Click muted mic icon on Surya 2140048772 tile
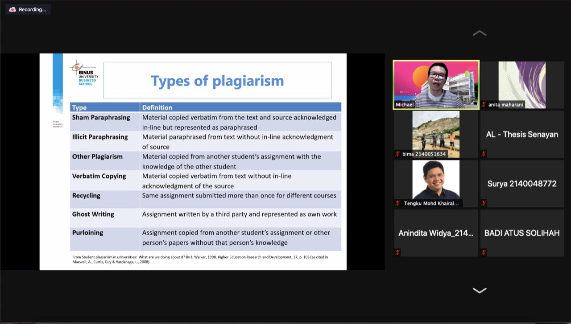This screenshot has width=571, height=324. [484, 203]
